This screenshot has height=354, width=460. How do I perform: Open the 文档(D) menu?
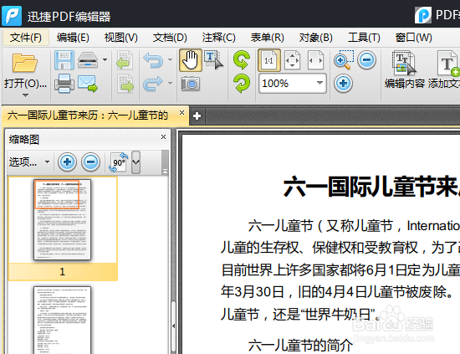(x=170, y=38)
